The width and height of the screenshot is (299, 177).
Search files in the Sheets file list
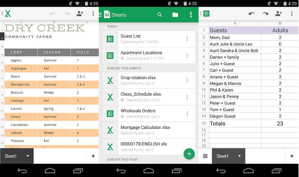159,15
